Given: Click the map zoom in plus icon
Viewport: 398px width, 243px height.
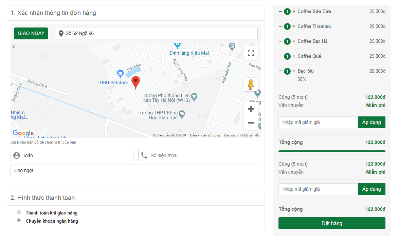Looking at the screenshot, I should (x=251, y=109).
